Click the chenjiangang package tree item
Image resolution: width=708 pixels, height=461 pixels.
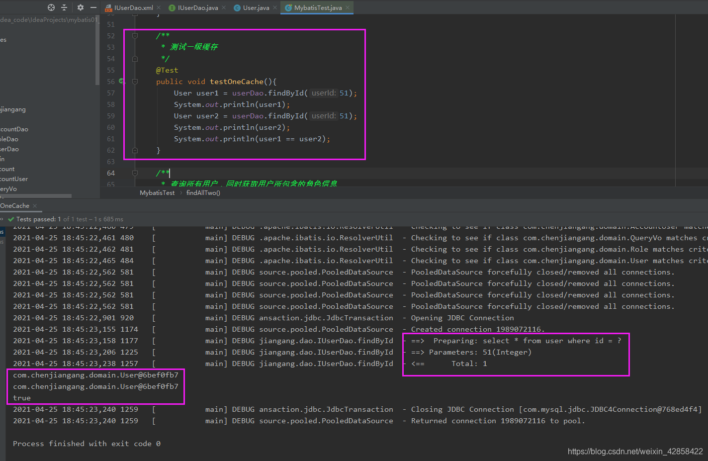click(13, 109)
